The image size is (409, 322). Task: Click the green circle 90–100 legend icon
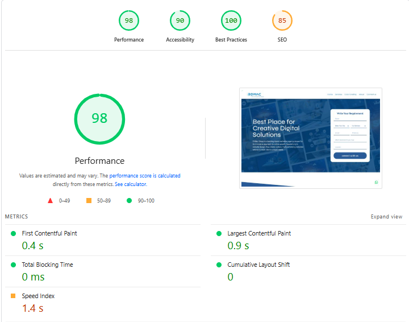(130, 201)
